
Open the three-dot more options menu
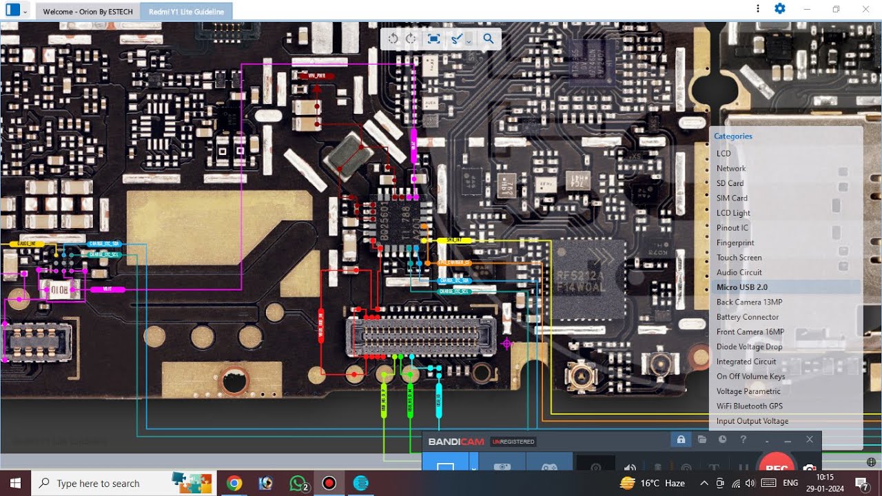pos(758,9)
